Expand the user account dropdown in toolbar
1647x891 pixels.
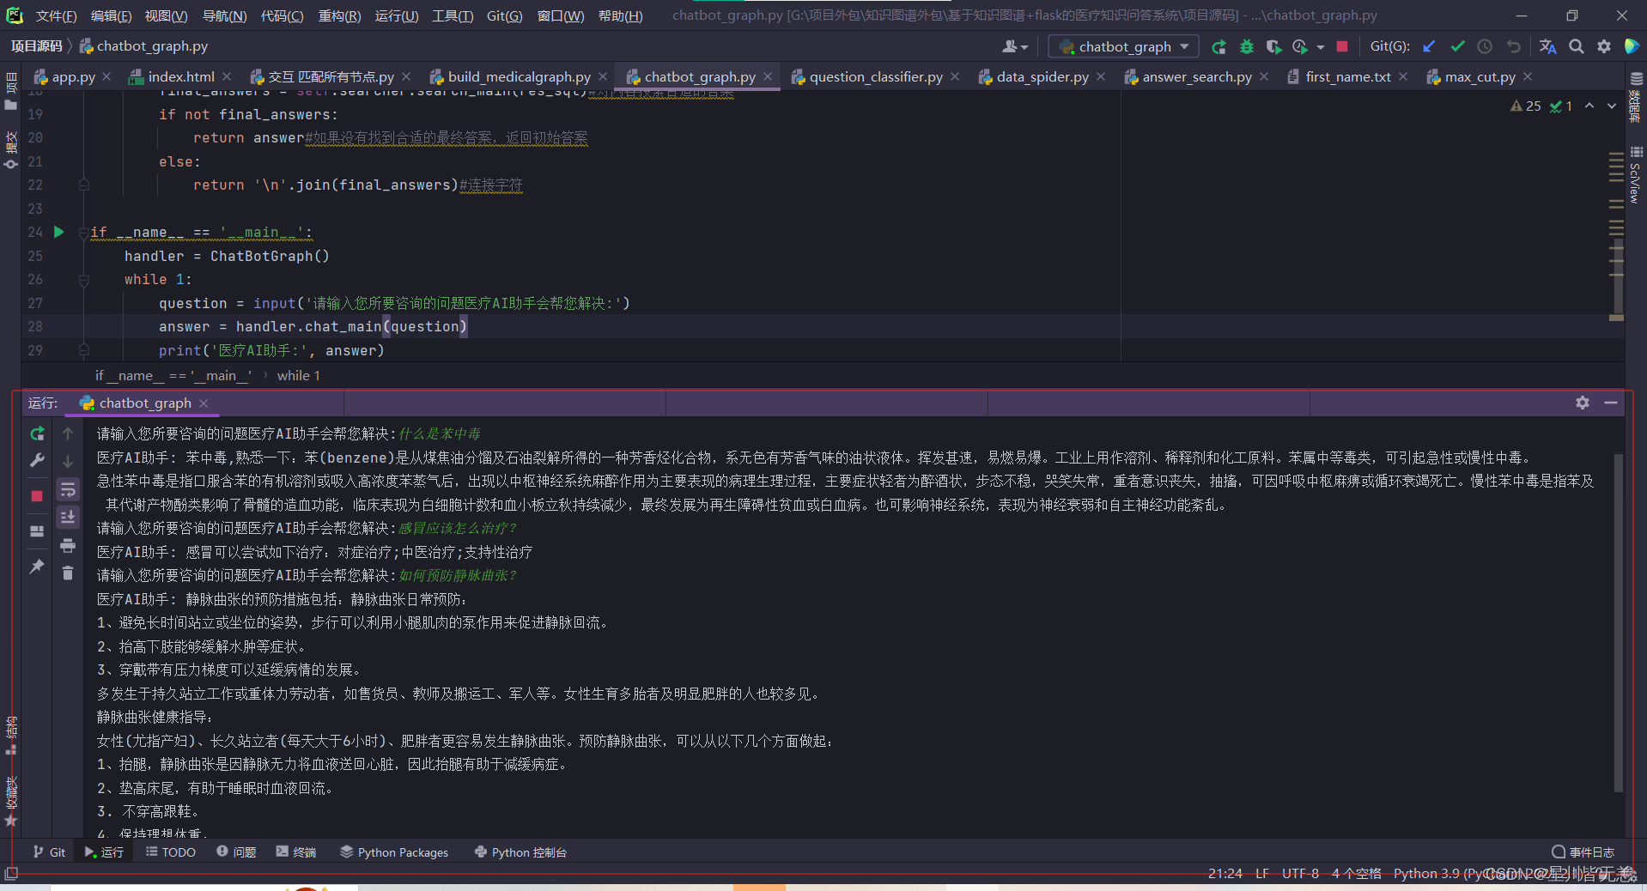[1014, 46]
